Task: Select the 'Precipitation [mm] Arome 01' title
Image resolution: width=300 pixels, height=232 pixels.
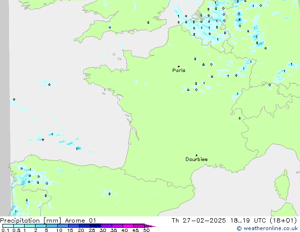Action: pyautogui.click(x=48, y=221)
